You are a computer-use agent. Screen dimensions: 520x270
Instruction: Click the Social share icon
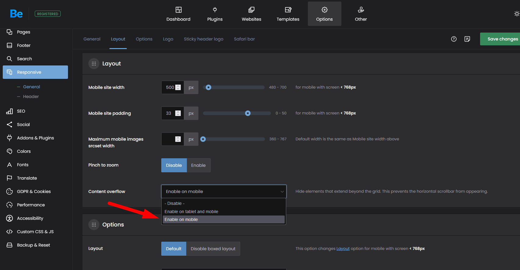click(9, 124)
